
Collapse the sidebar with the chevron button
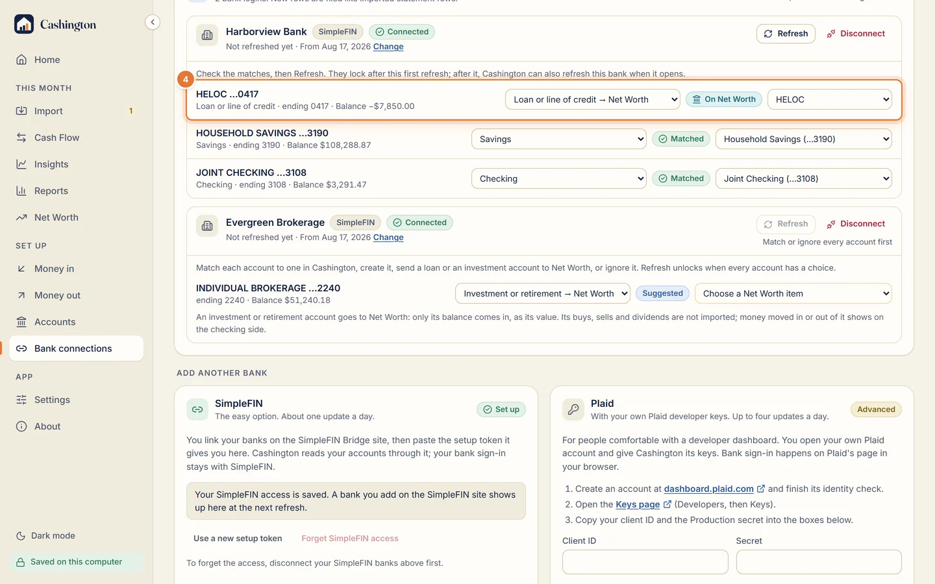[x=153, y=22]
